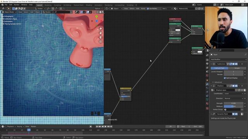The height and width of the screenshot is (139, 248).
Task: Open the viewport Options dropdown
Action: (x=98, y=8)
